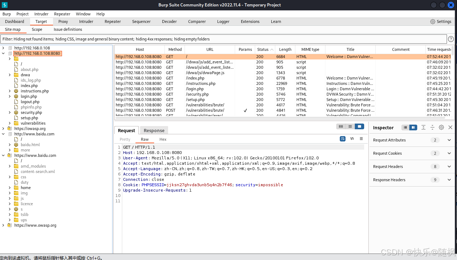Select side-by-side request/response layout icon
The height and width of the screenshot is (260, 457).
pos(341,126)
